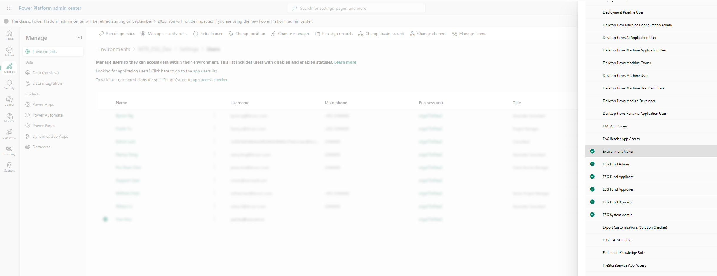This screenshot has width=717, height=276.
Task: Open Support in left rail
Action: point(9,167)
